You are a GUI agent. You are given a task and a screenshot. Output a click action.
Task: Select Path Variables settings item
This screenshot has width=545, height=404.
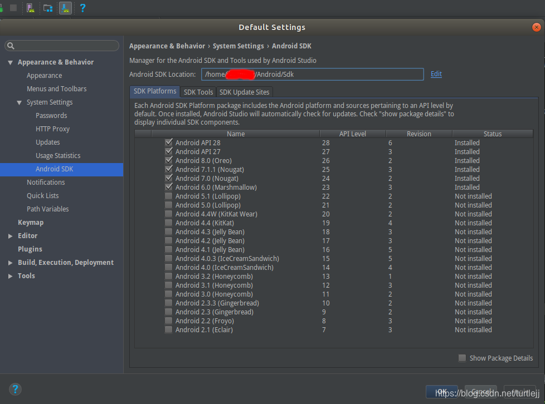click(47, 209)
